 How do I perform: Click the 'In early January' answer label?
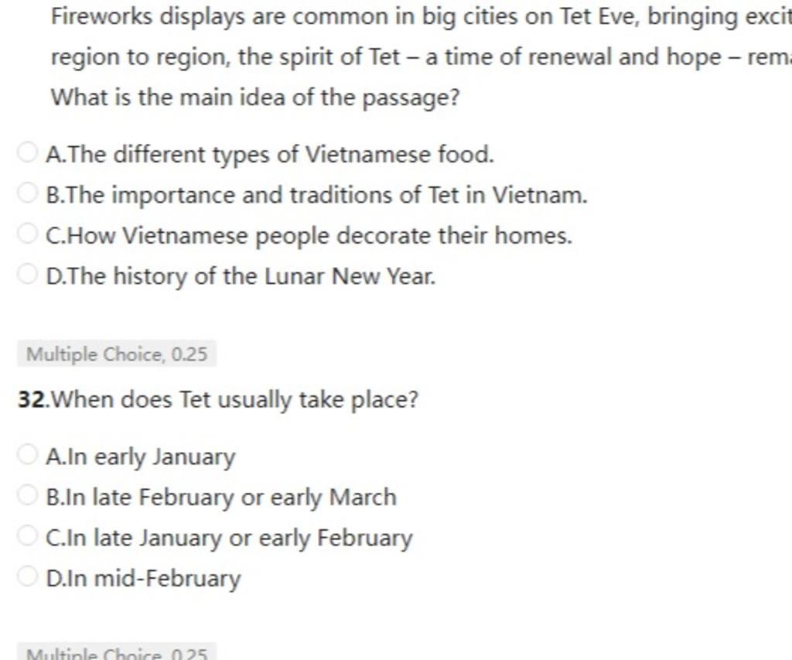(x=141, y=457)
